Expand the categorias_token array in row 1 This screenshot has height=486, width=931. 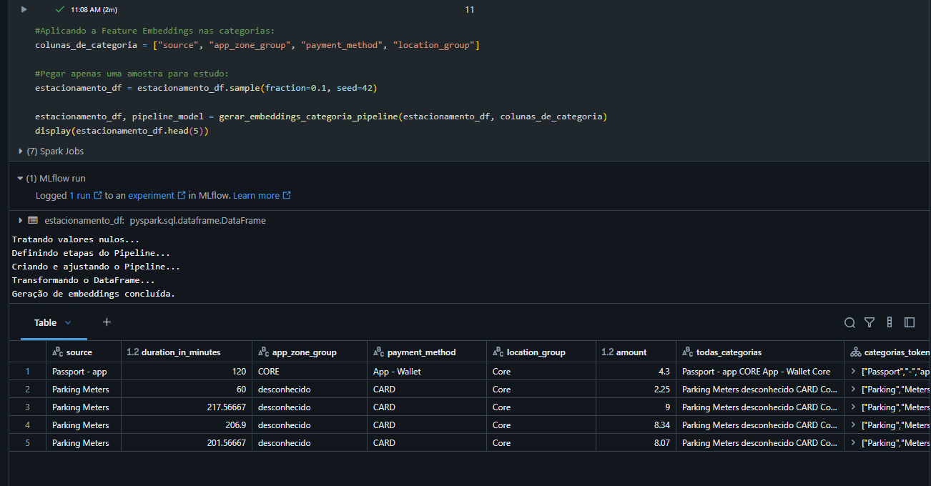point(853,372)
